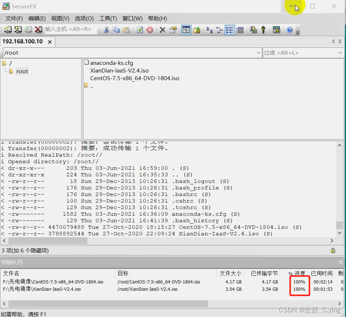Click transfer queue scrollbar right arrow

point(339,304)
